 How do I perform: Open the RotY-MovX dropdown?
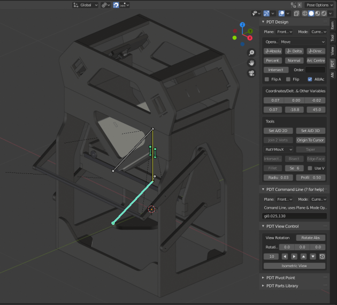(x=278, y=149)
